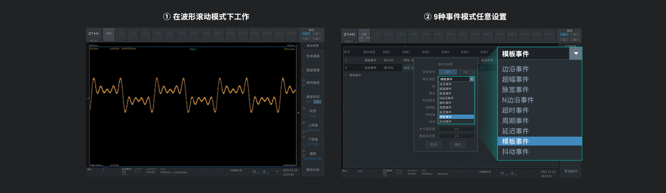This screenshot has height=193, width=666.
Task: Click the storage icon in right status bar
Action: [502, 174]
